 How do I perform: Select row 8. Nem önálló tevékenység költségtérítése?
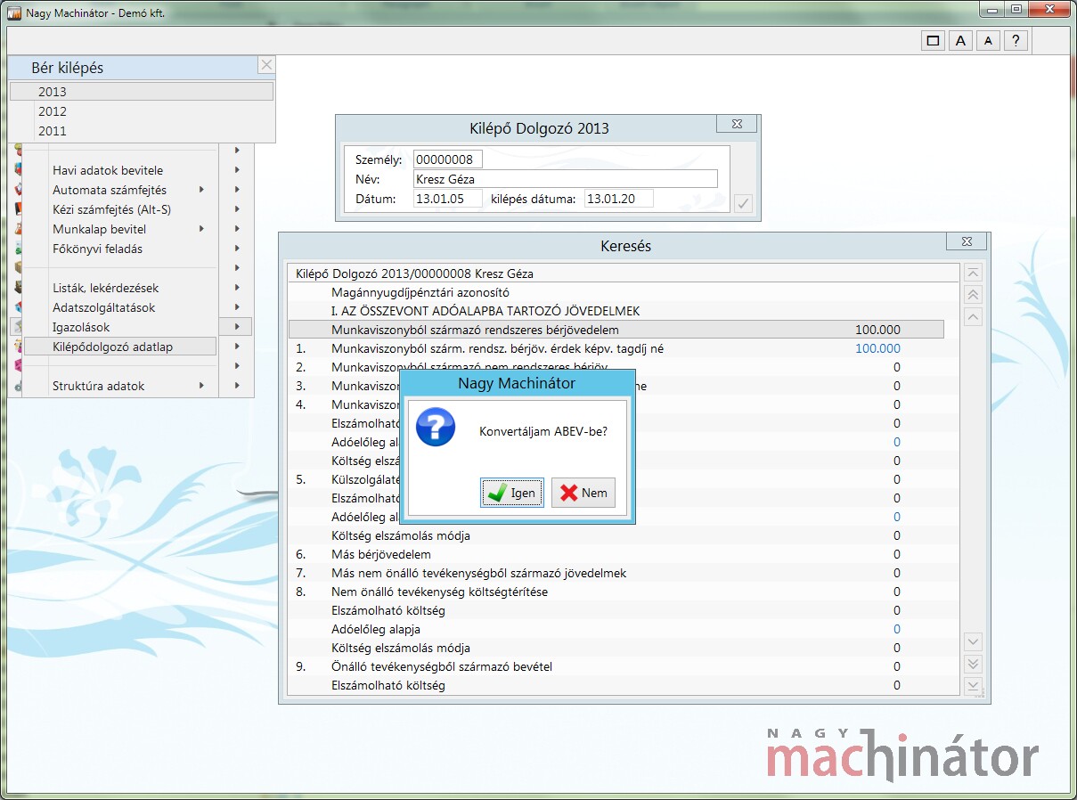pos(616,592)
